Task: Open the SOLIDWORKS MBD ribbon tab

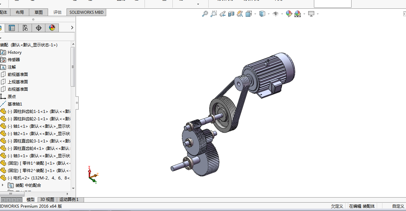Action: pos(86,12)
